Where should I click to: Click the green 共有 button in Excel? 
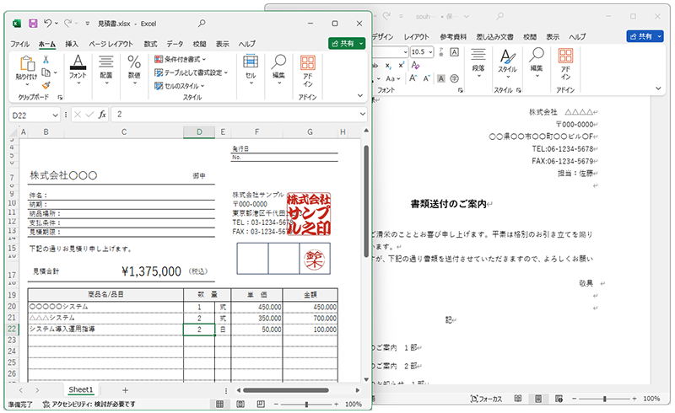click(x=346, y=43)
